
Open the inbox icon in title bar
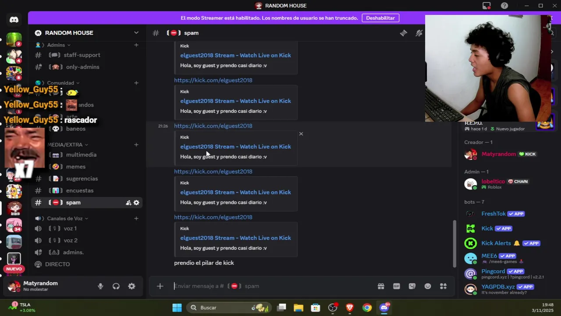click(486, 6)
